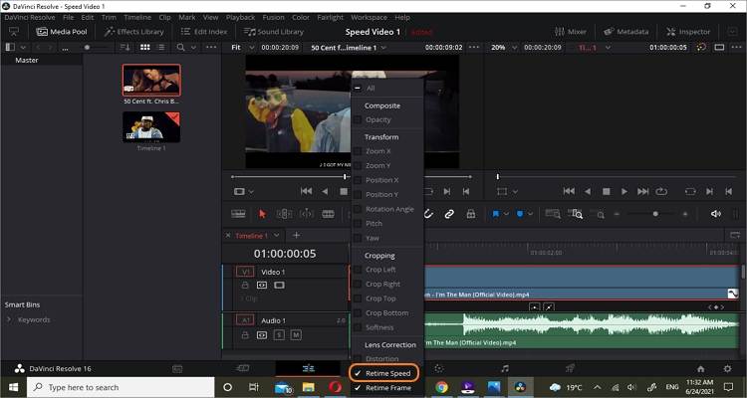747x398 pixels.
Task: Switch media pool to thumbnail grid view
Action: [145, 48]
